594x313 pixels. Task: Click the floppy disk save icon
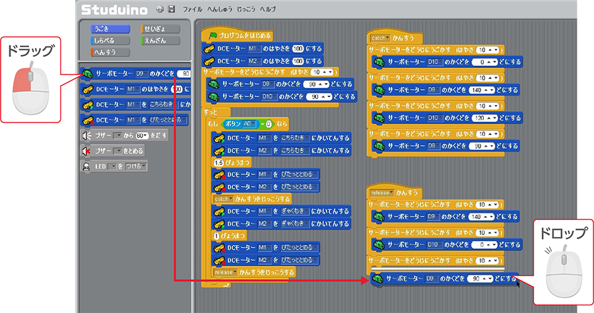pyautogui.click(x=172, y=10)
